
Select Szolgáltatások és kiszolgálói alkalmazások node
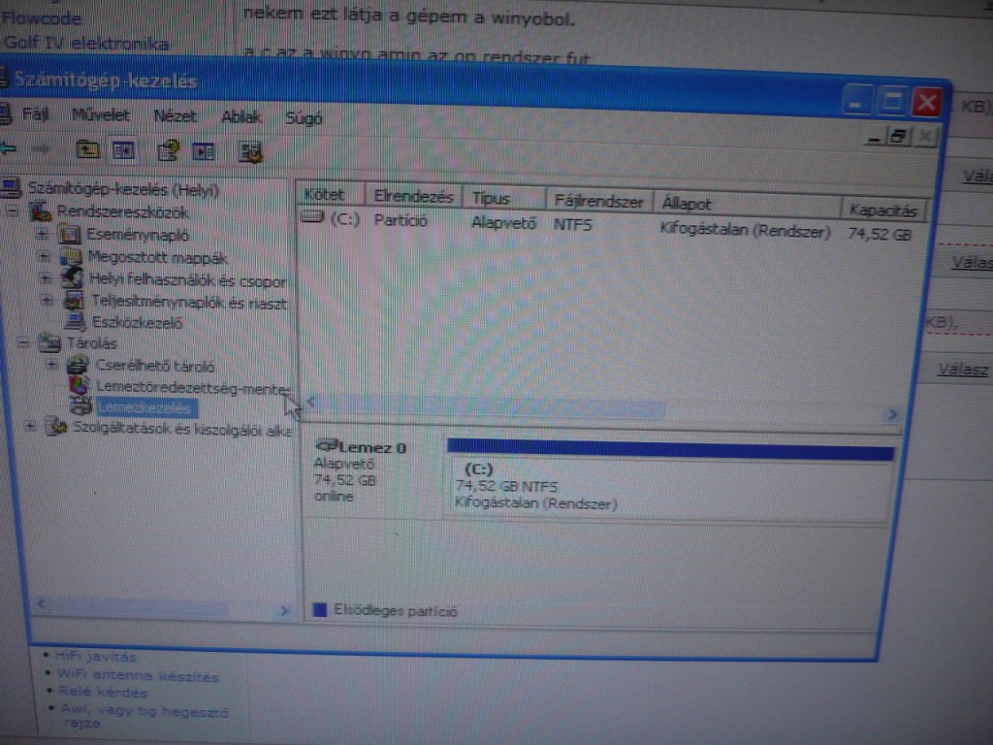181,429
